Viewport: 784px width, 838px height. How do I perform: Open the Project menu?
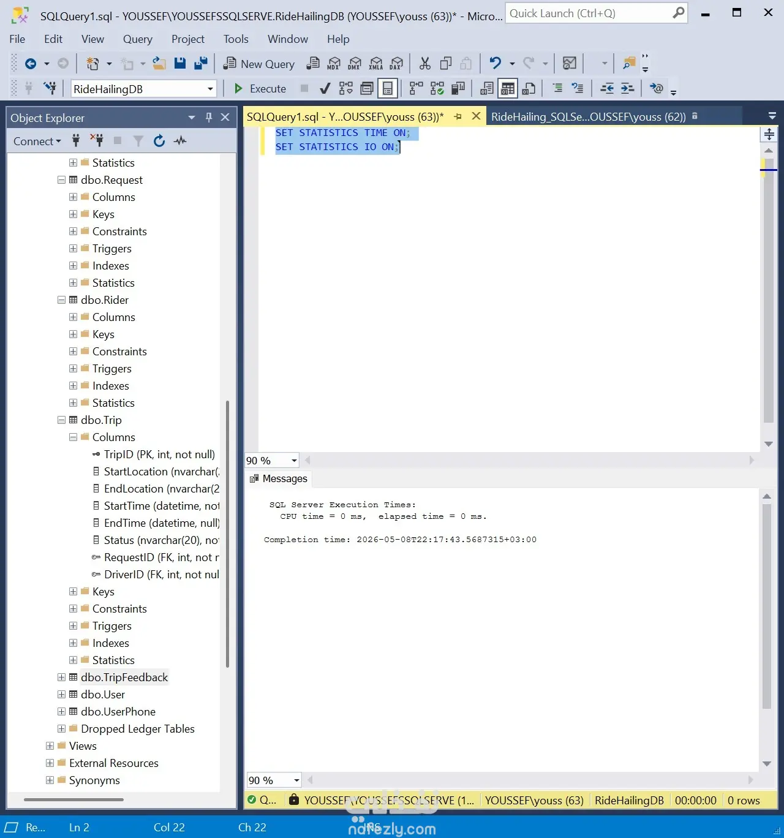click(x=188, y=39)
